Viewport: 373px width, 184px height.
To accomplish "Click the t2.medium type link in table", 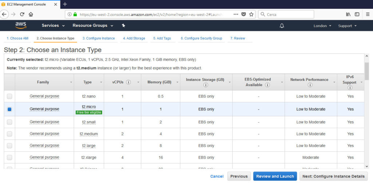I will tap(89, 134).
